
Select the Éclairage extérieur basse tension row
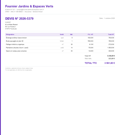click(x=60, y=38)
